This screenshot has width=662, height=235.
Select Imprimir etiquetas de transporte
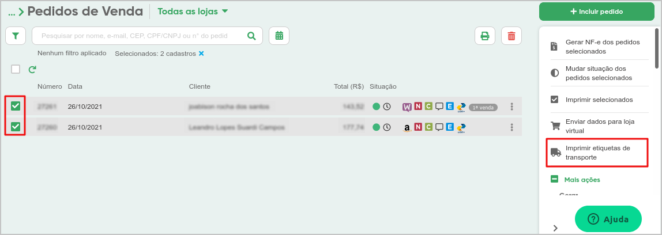[597, 153]
